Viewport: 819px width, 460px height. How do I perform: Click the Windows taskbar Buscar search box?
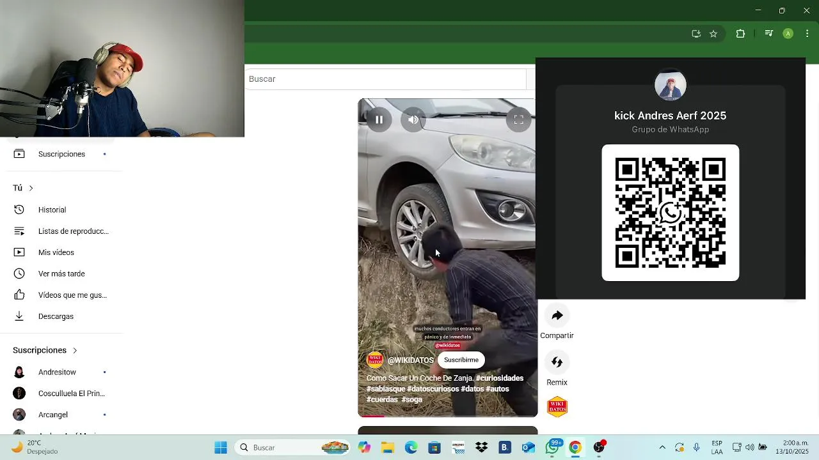click(293, 448)
